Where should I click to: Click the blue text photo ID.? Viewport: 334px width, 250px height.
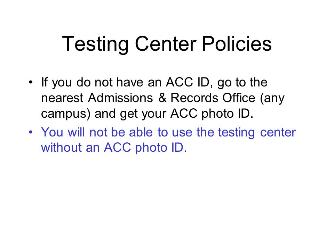[x=161, y=148]
